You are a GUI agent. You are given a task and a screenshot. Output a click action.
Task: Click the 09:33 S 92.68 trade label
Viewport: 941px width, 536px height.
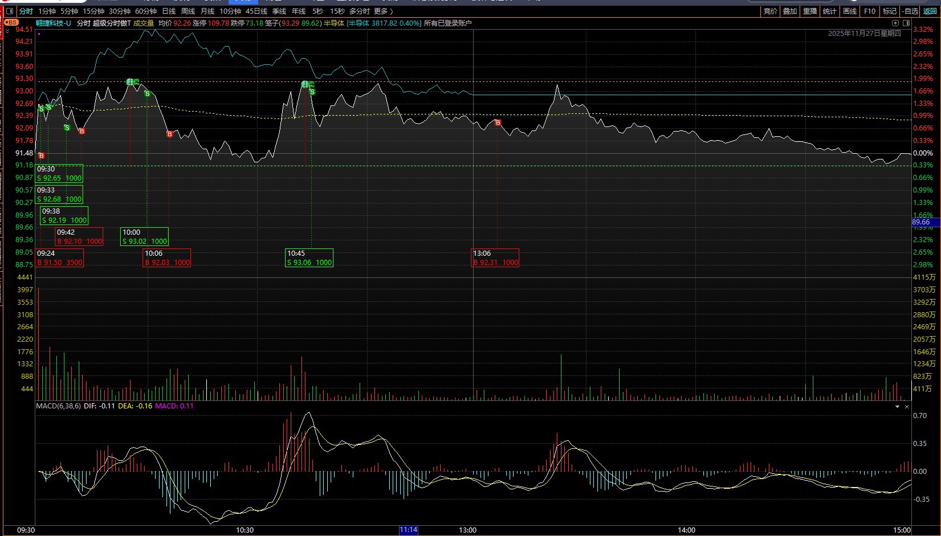click(59, 195)
